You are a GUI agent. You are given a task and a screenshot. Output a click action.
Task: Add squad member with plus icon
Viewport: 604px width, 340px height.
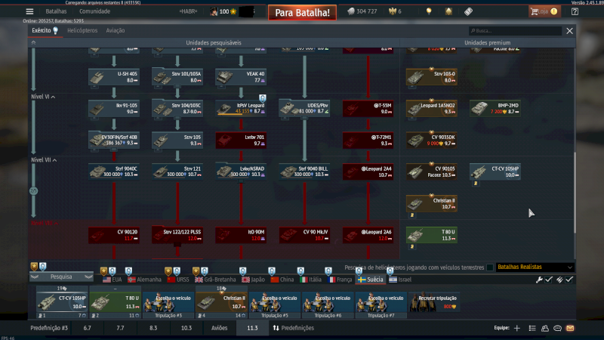tap(516, 329)
